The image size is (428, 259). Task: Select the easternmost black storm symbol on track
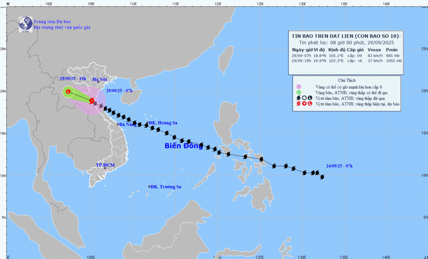point(322,177)
